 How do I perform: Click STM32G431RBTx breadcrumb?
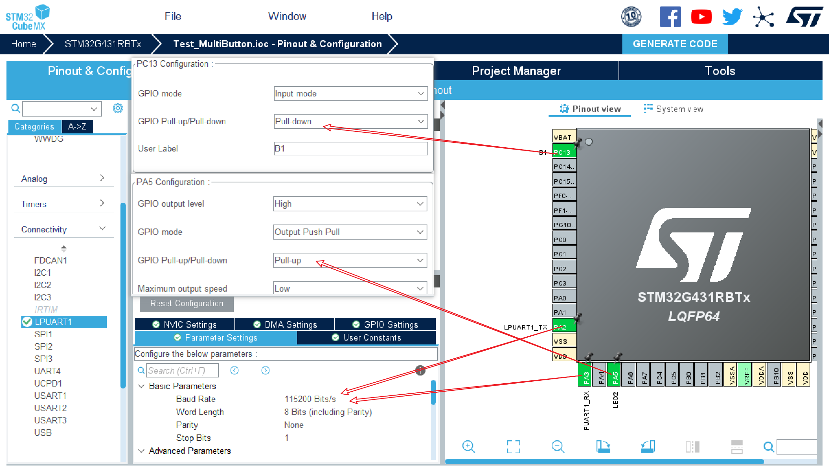(x=103, y=44)
